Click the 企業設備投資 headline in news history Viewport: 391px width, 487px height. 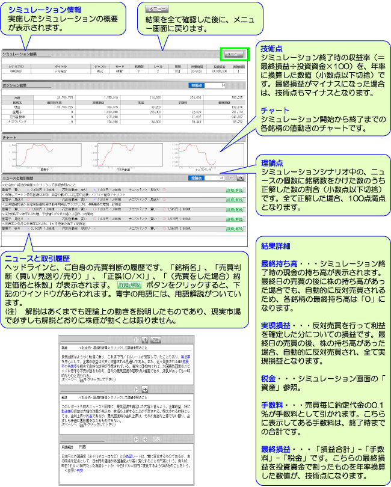[x=61, y=204]
